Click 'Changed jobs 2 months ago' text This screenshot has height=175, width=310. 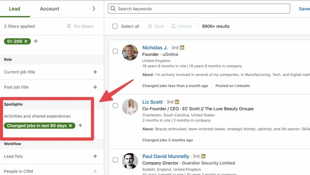[x=168, y=140]
